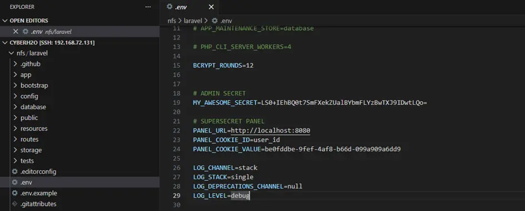The height and width of the screenshot is (211, 525).
Task: Expand the database folder
Action: [x=16, y=107]
